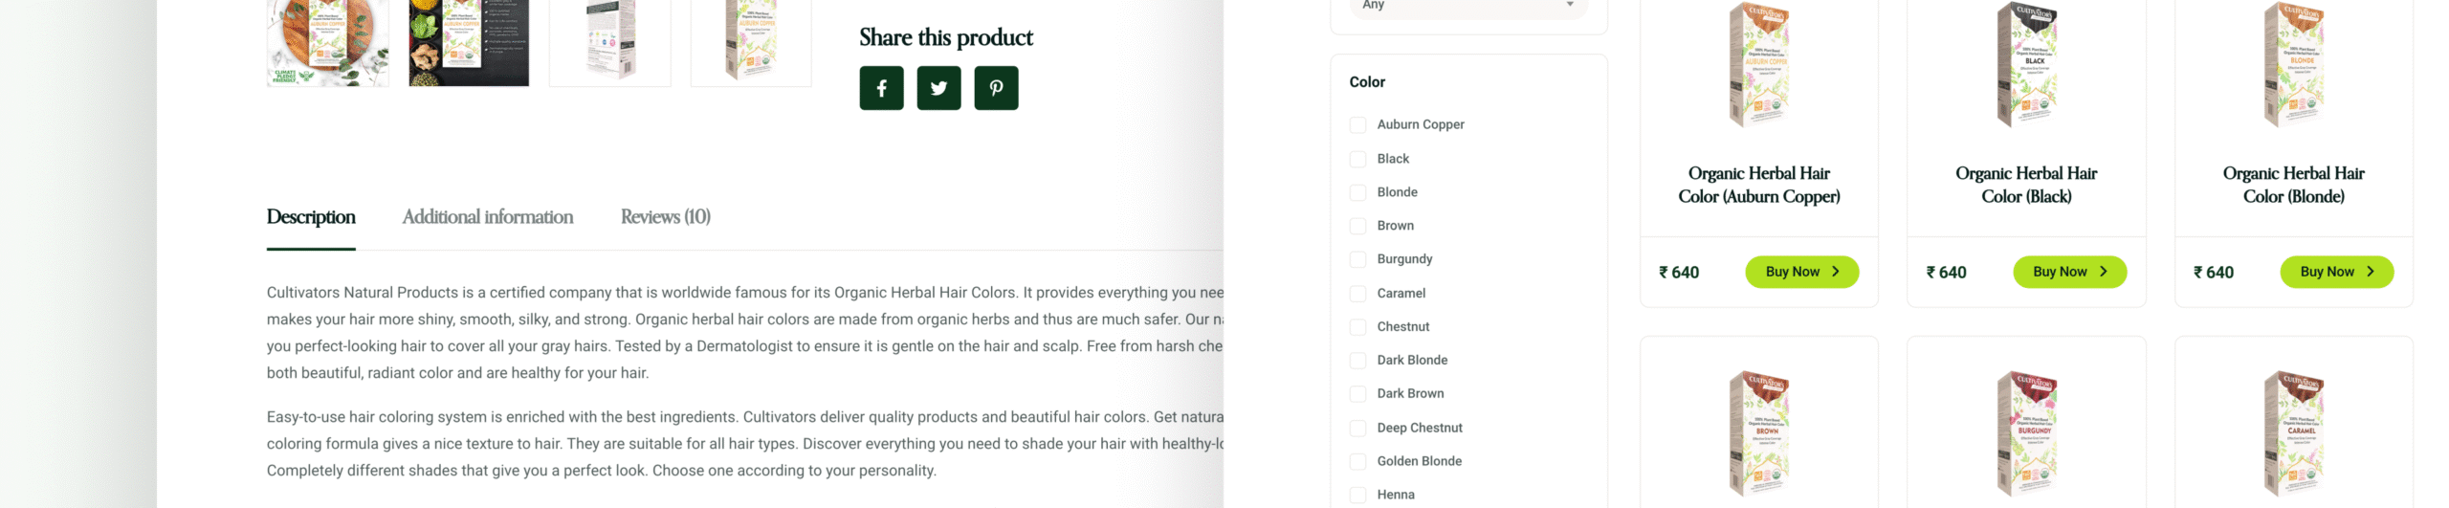Screen dimensions: 2449x508
Task: Check the Golden Blonde filter option
Action: (1357, 461)
